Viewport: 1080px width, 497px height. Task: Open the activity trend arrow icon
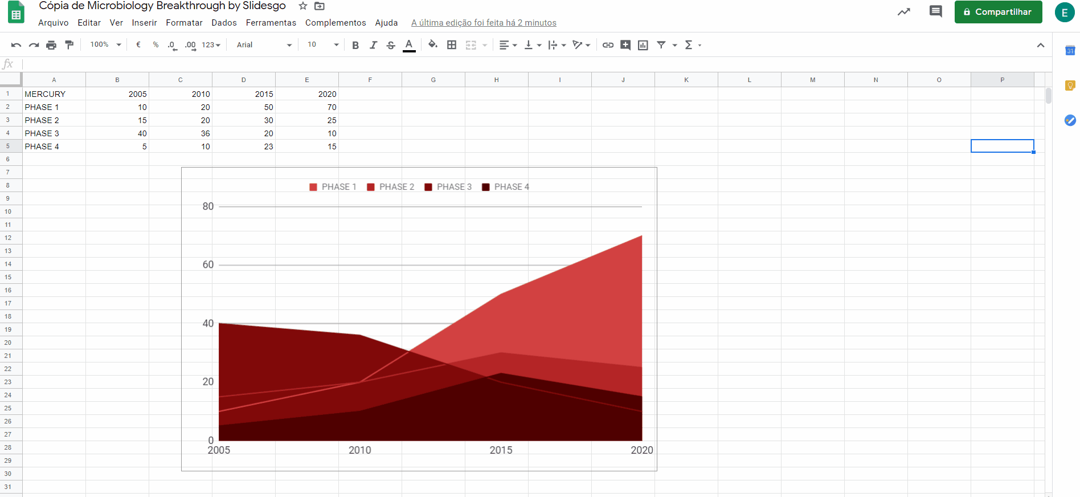click(904, 11)
